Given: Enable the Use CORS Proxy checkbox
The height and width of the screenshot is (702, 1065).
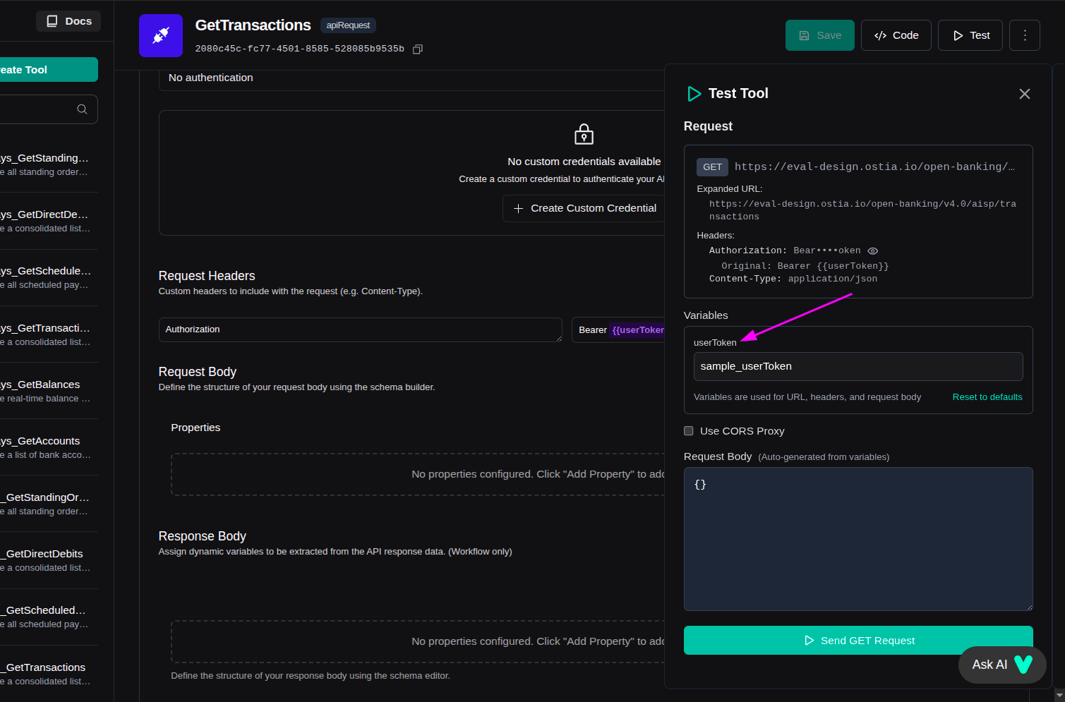Looking at the screenshot, I should (x=689, y=431).
